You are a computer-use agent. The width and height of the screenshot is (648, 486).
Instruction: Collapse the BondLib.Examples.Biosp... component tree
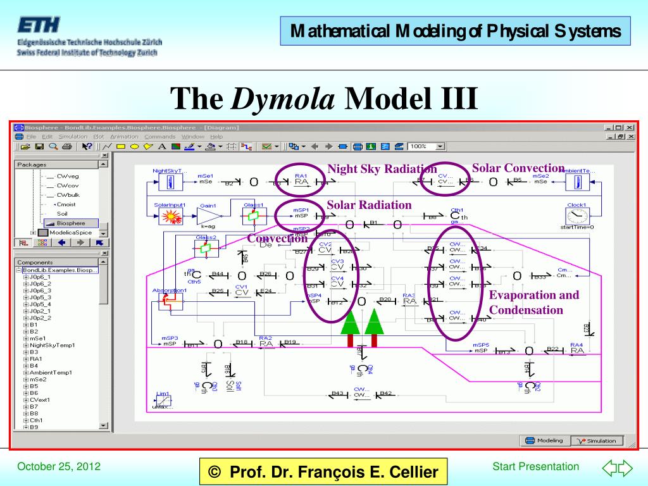coord(18,270)
